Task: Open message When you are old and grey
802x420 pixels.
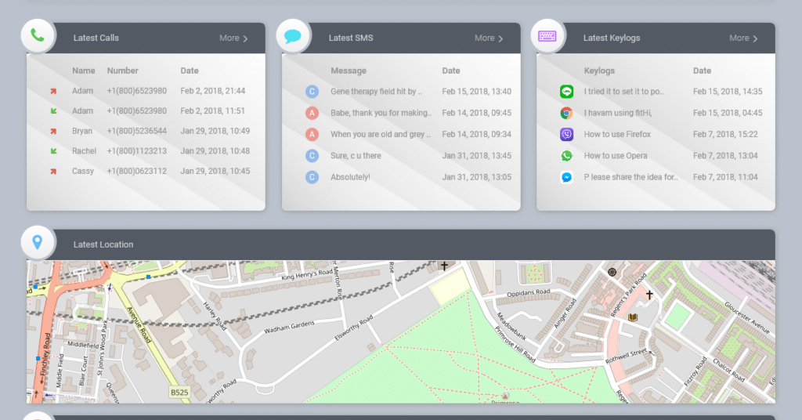Action: coord(381,135)
